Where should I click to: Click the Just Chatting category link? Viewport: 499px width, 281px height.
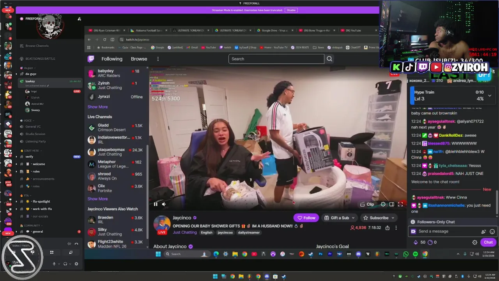(185, 233)
